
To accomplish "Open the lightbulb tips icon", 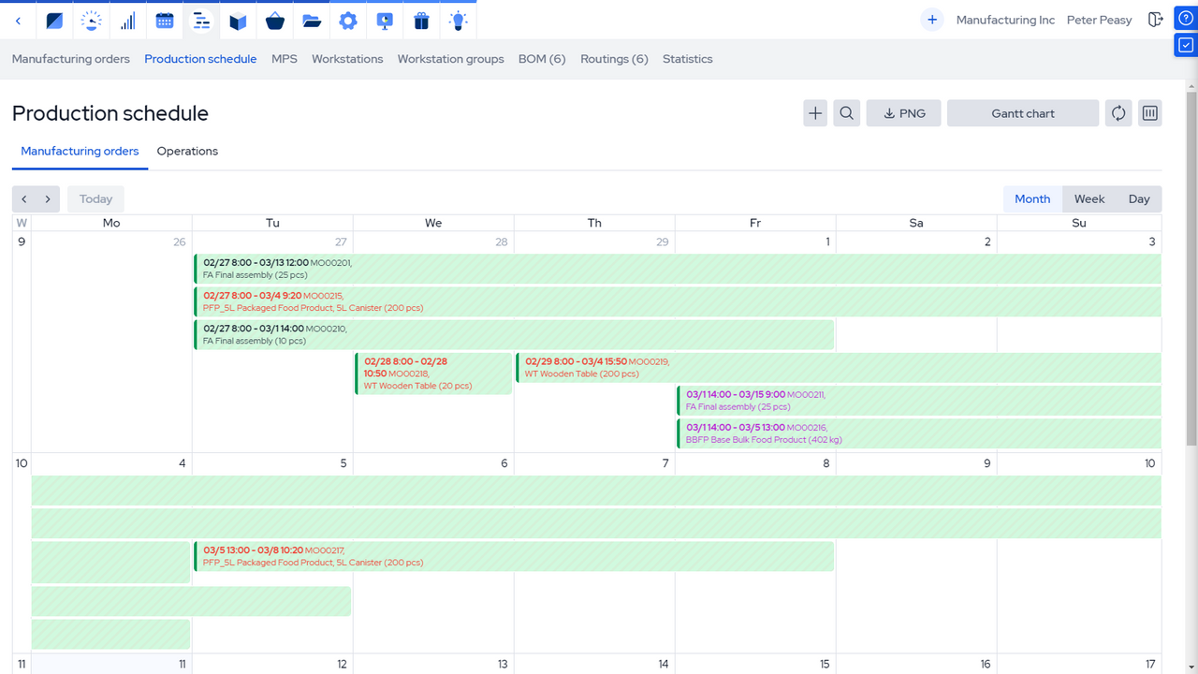I will 459,20.
